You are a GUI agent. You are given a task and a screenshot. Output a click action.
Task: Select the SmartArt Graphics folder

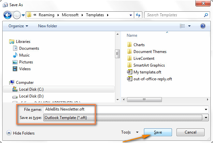pyautogui.click(x=149, y=65)
